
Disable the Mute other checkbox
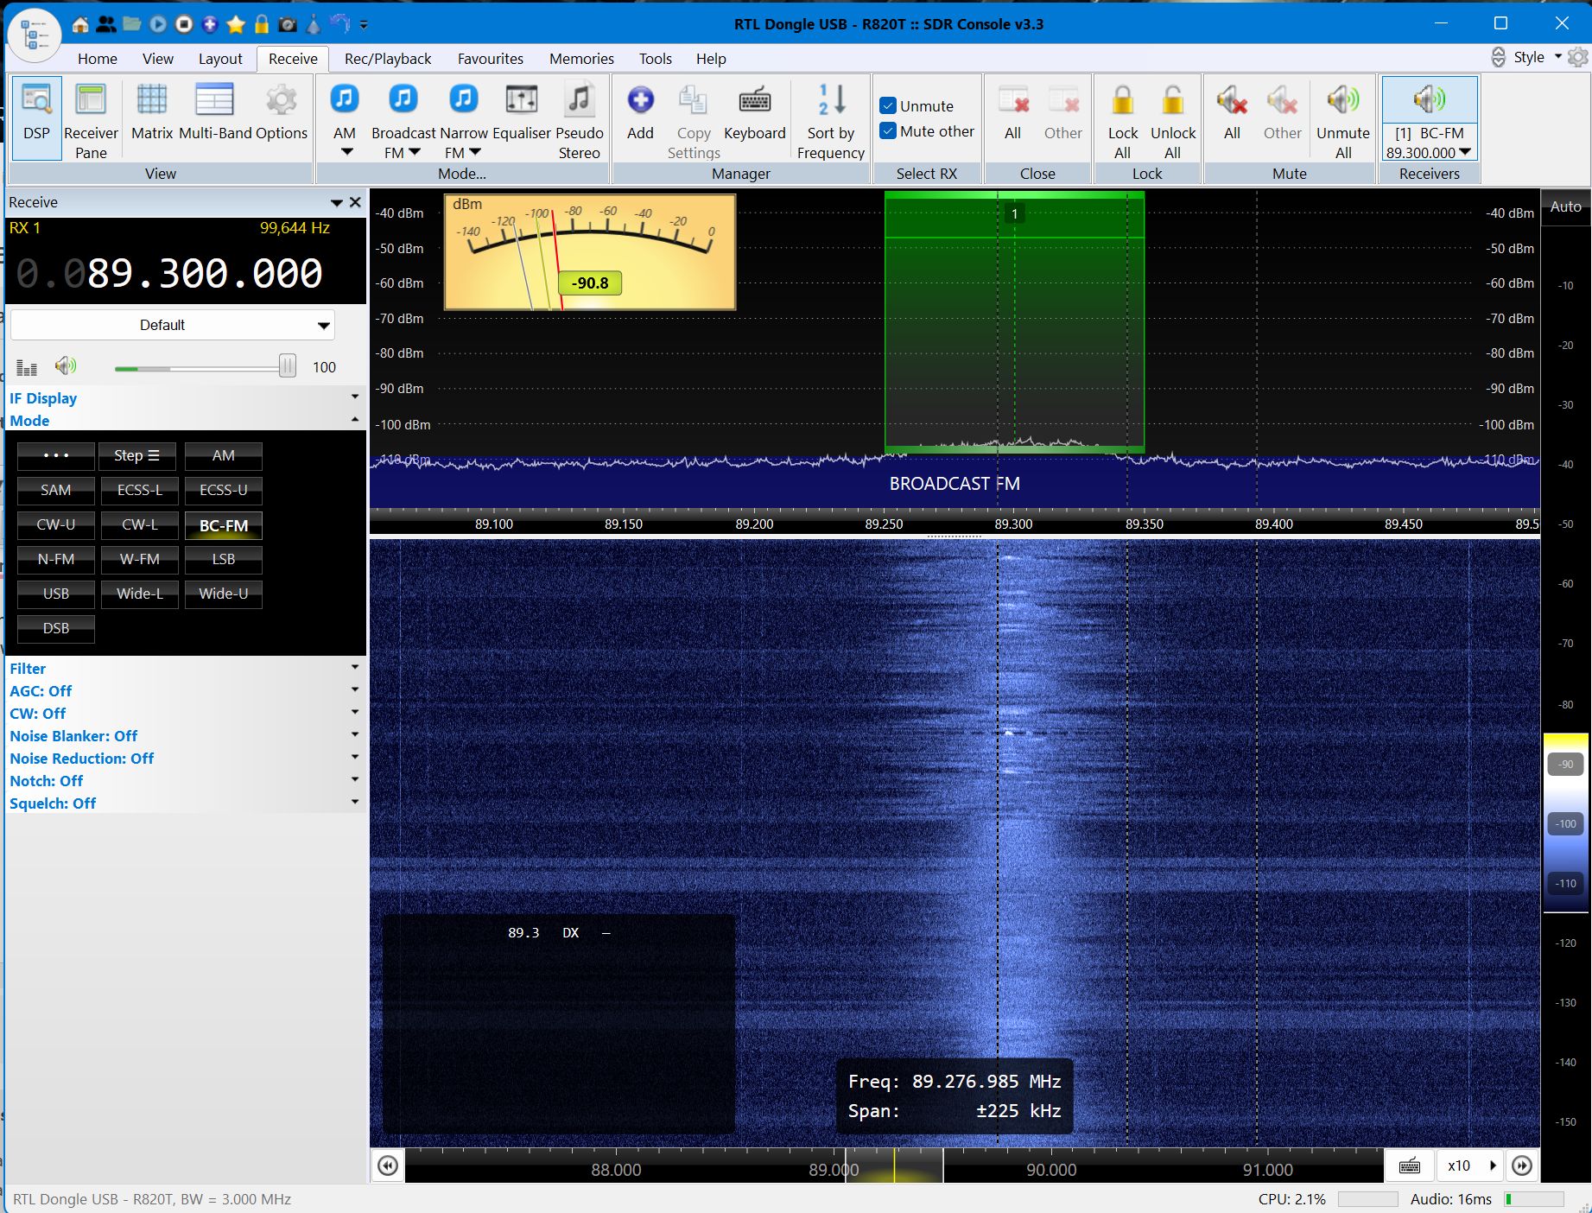click(x=888, y=130)
